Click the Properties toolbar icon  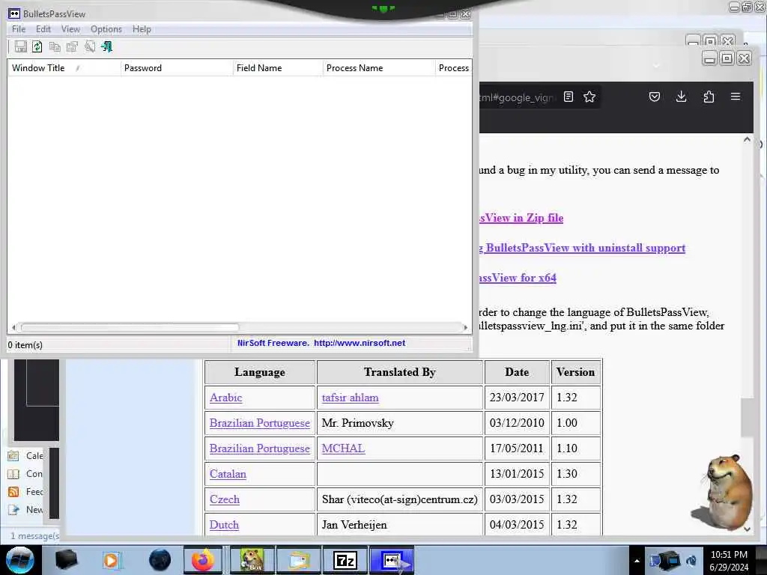tap(72, 46)
